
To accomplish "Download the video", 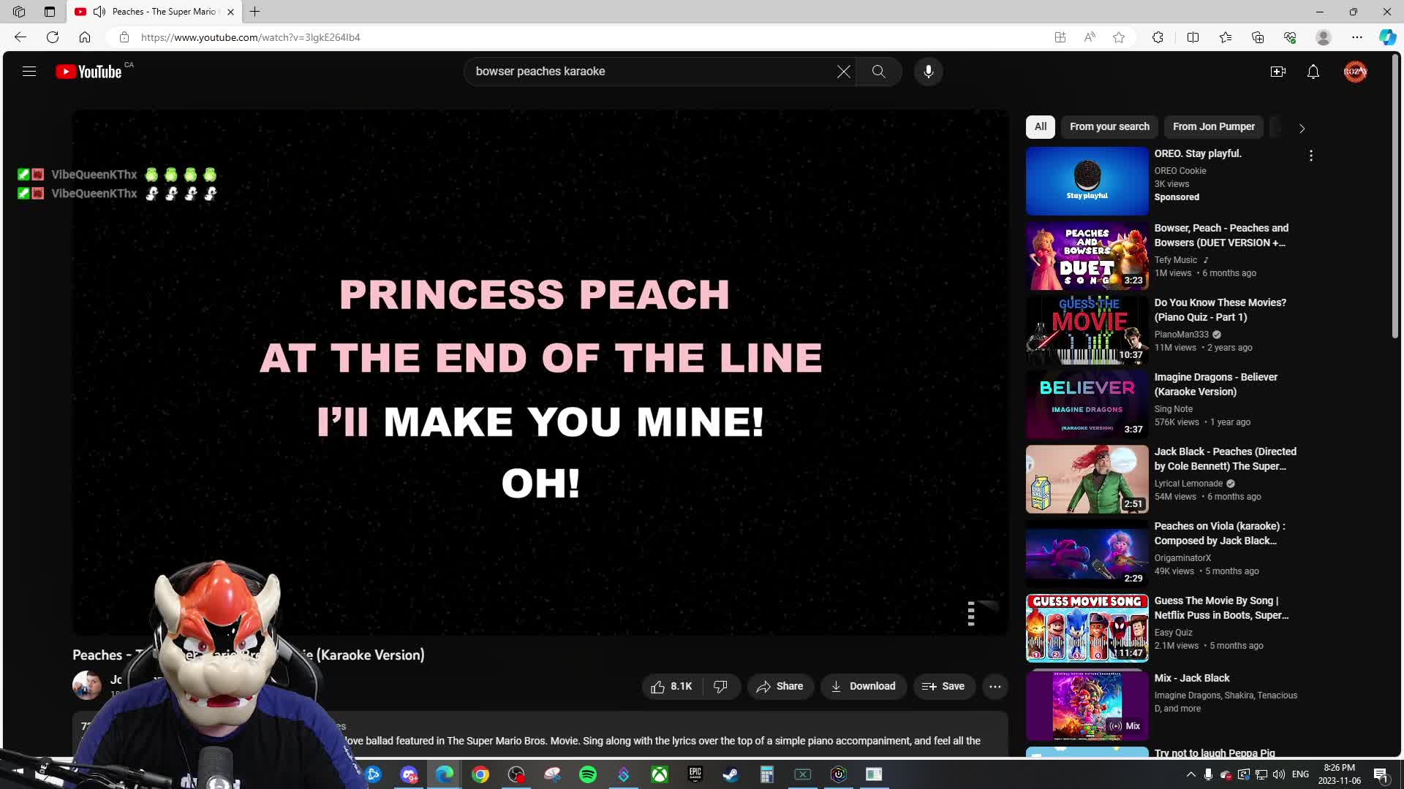I will point(864,687).
